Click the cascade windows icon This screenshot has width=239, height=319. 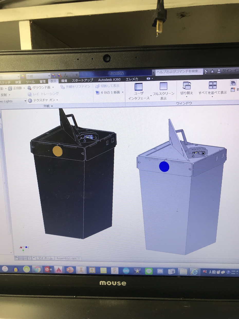click(x=233, y=83)
